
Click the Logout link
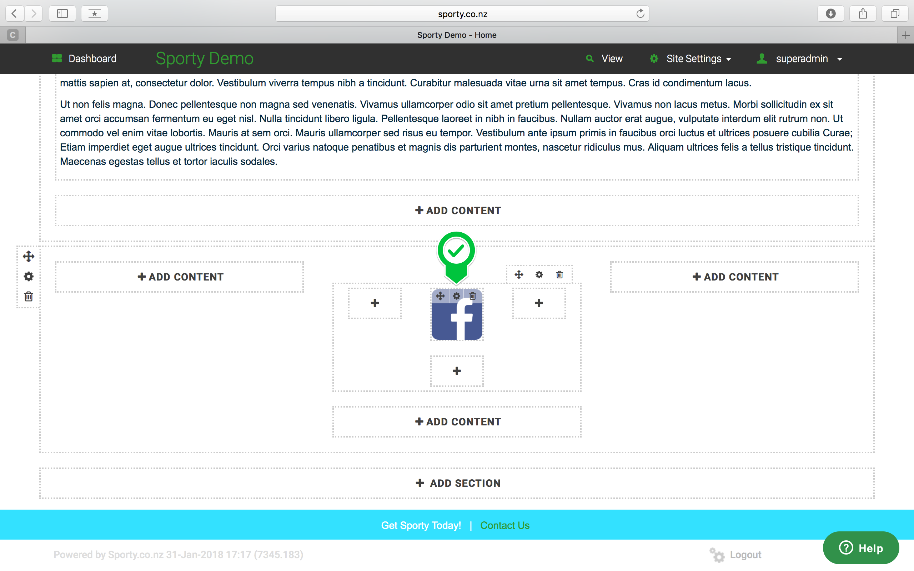(745, 555)
